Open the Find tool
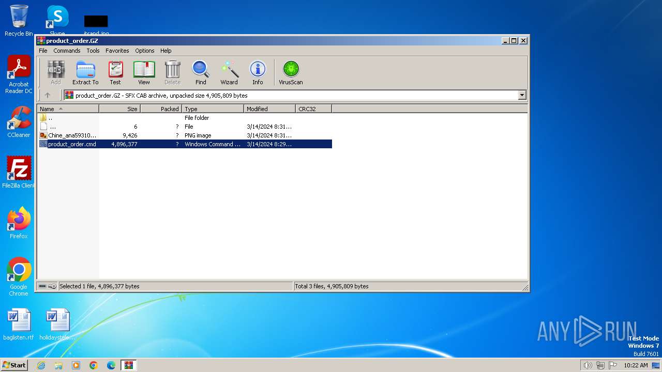The width and height of the screenshot is (662, 372). pos(201,72)
